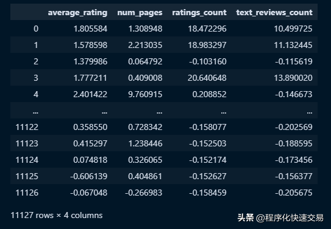
Task: Click average_rating value 1.578598
Action: [x=90, y=45]
